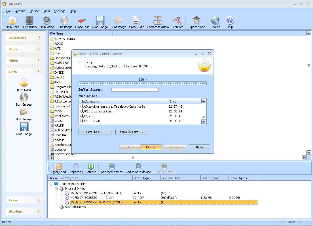Refresh the device list
313x226 pixels.
pyautogui.click(x=91, y=168)
